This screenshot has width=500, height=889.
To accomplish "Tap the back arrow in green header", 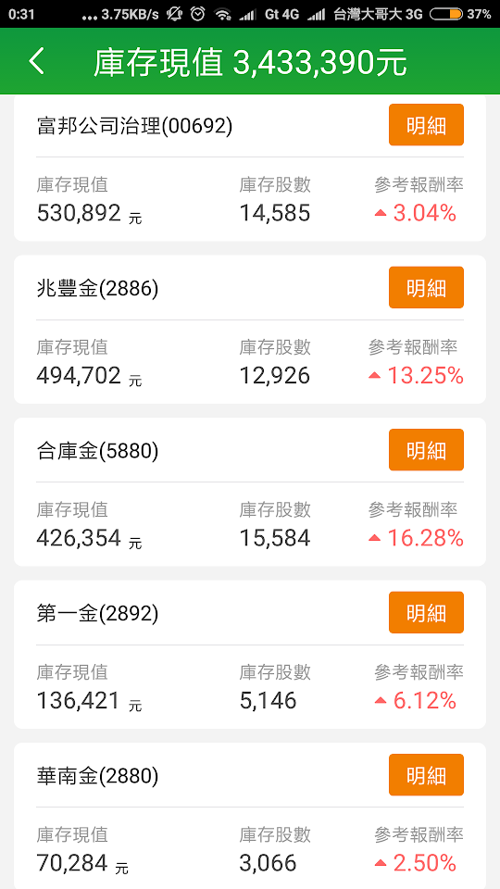I will click(x=36, y=61).
